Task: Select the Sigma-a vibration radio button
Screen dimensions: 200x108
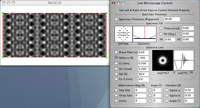Action: [x=167, y=90]
